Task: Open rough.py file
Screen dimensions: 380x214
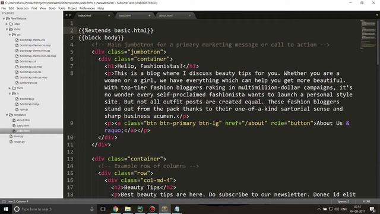Action: pos(19,141)
